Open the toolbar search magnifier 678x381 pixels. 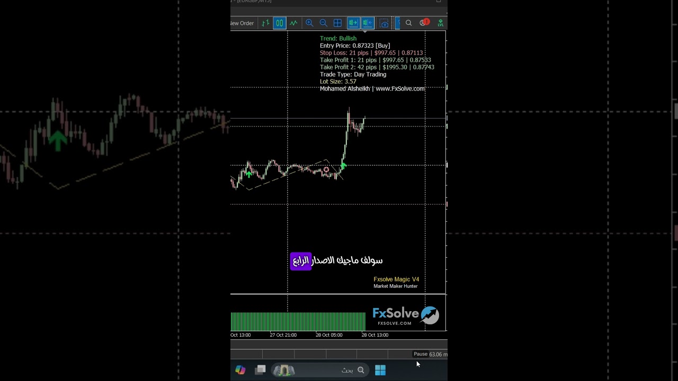(408, 23)
